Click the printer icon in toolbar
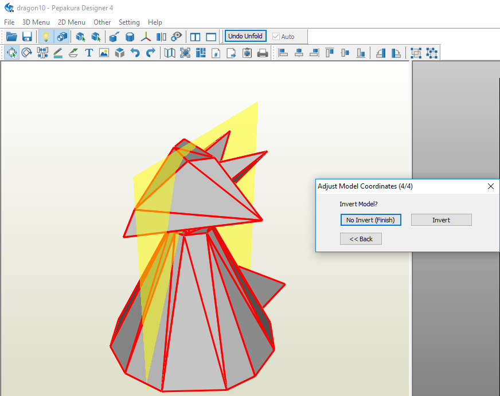The image size is (500, 396). (x=263, y=53)
